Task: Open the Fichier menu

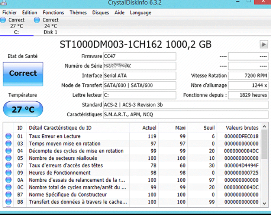Action: (x=10, y=13)
